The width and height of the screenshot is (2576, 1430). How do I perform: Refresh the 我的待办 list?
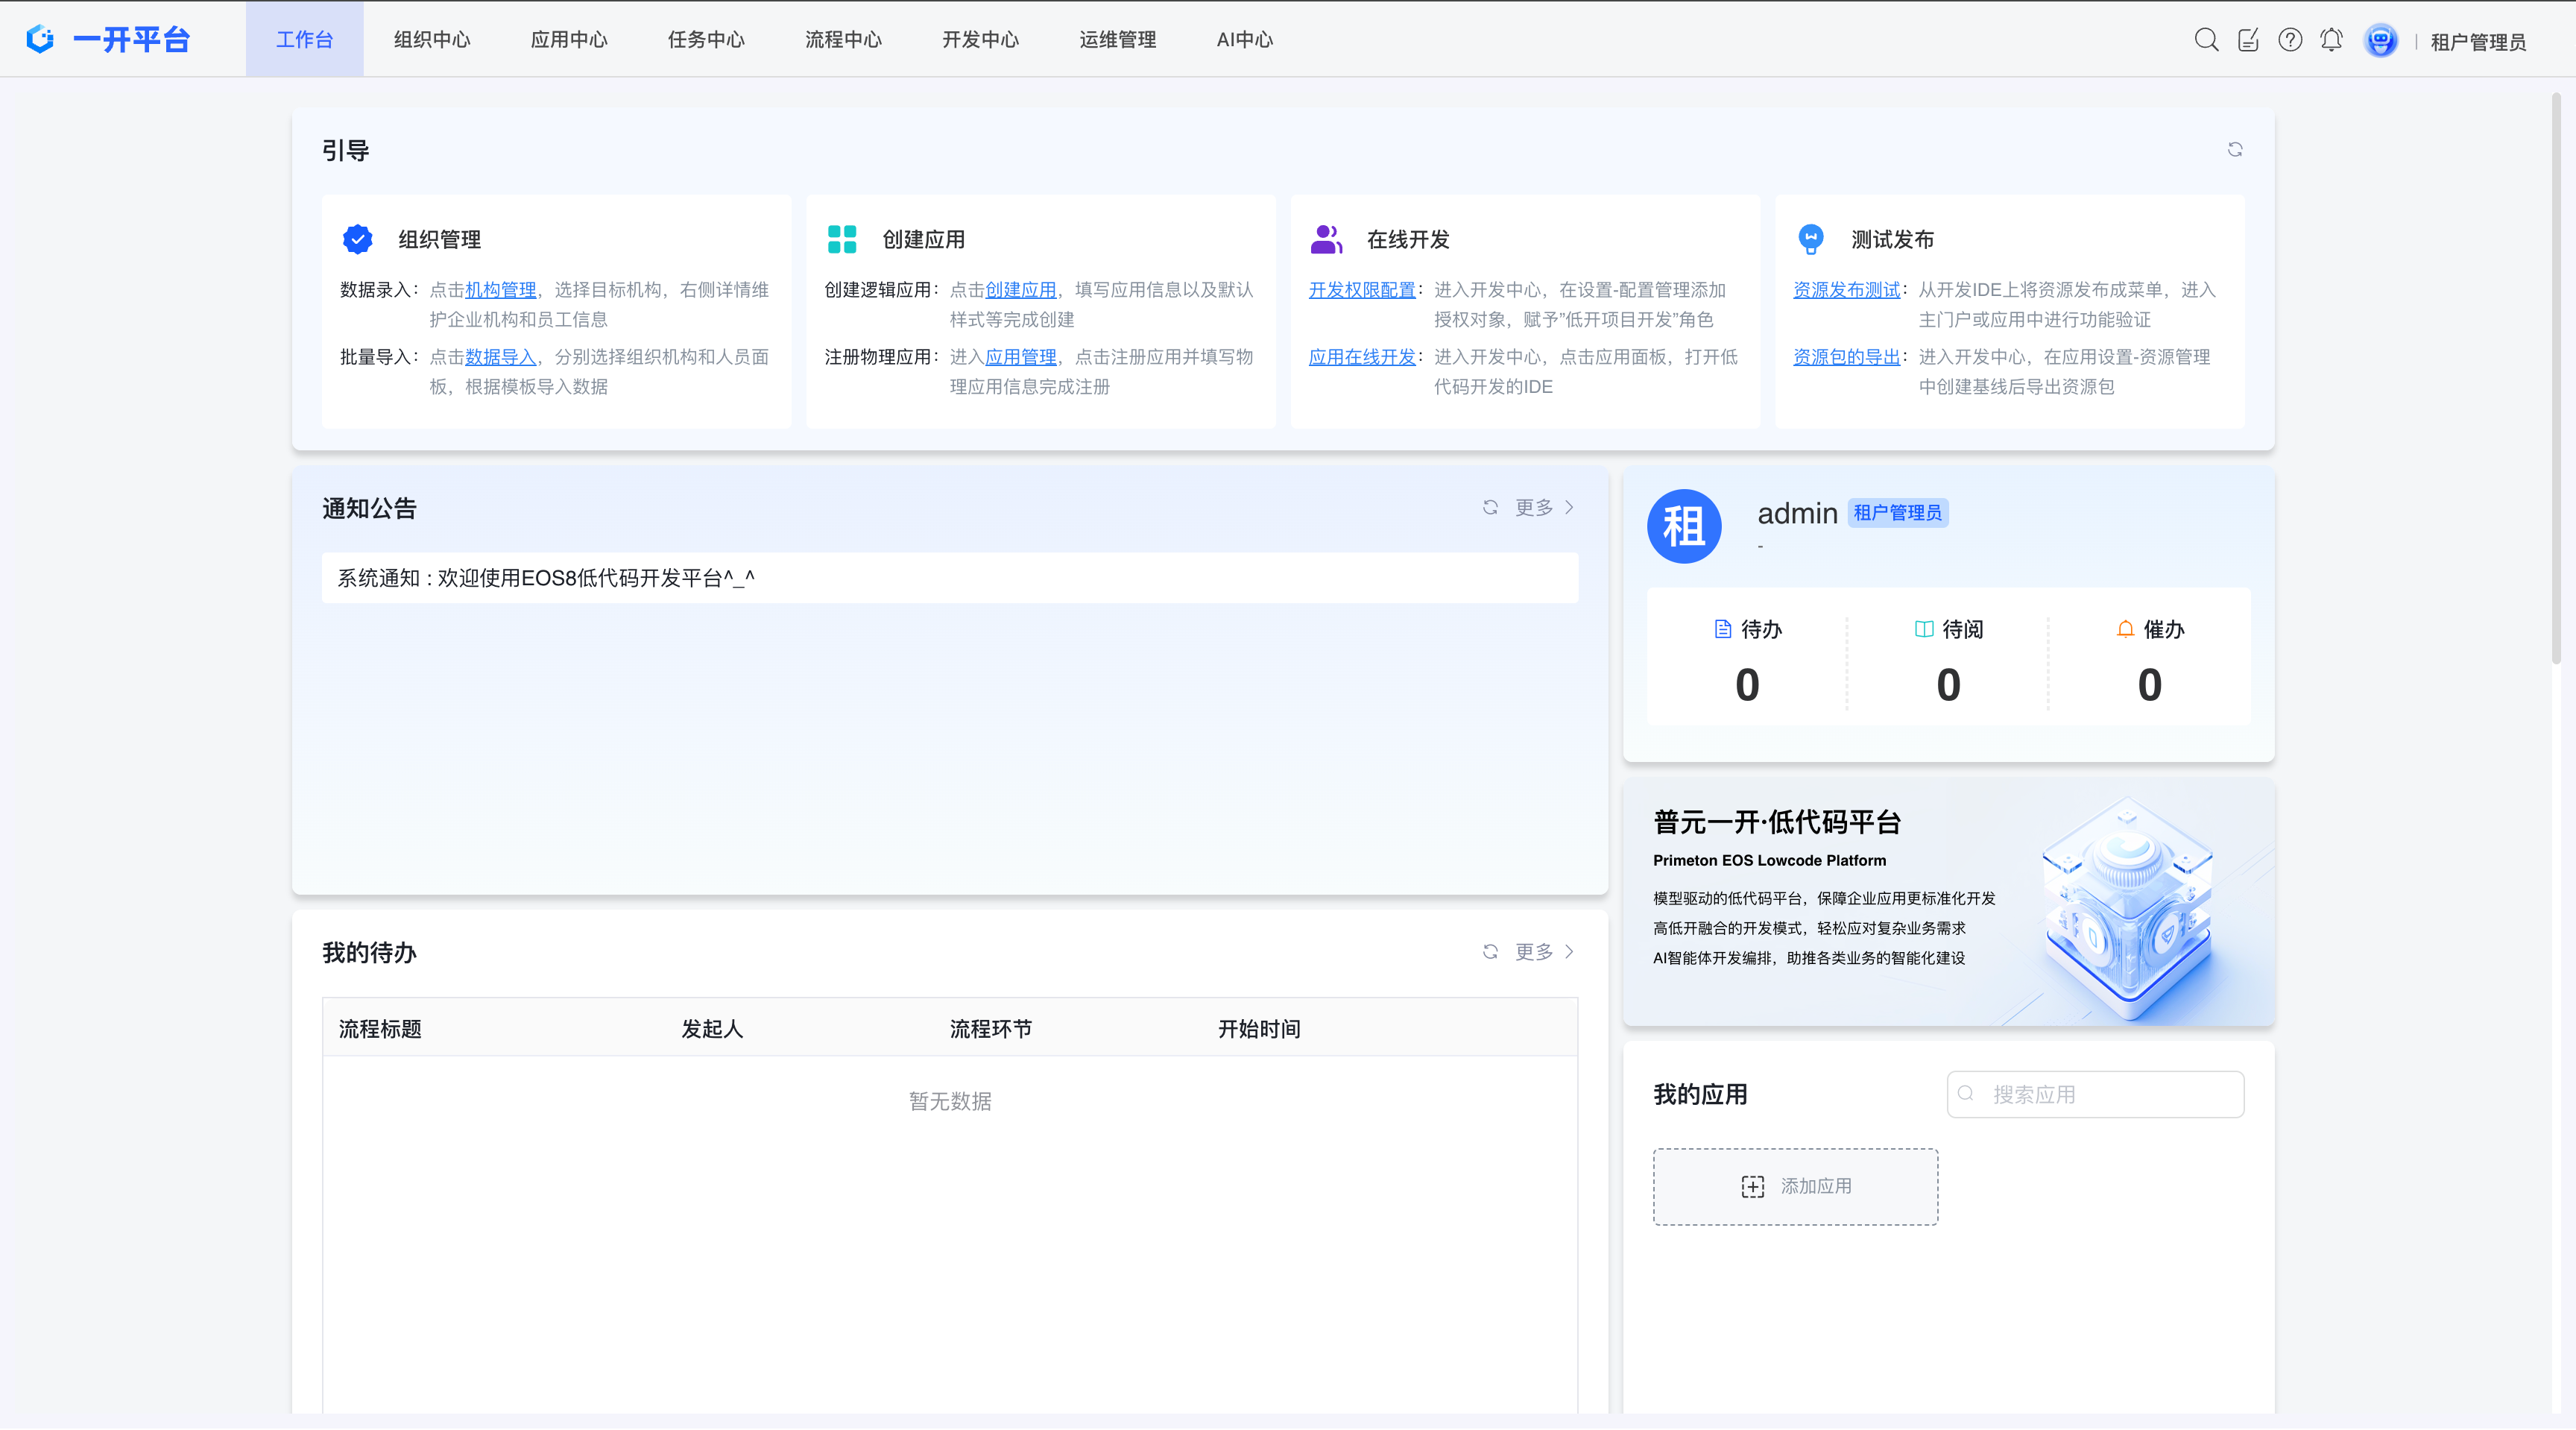pyautogui.click(x=1491, y=952)
